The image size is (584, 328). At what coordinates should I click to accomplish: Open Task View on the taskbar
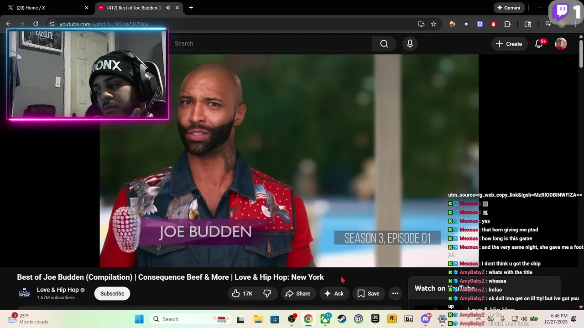point(240,319)
